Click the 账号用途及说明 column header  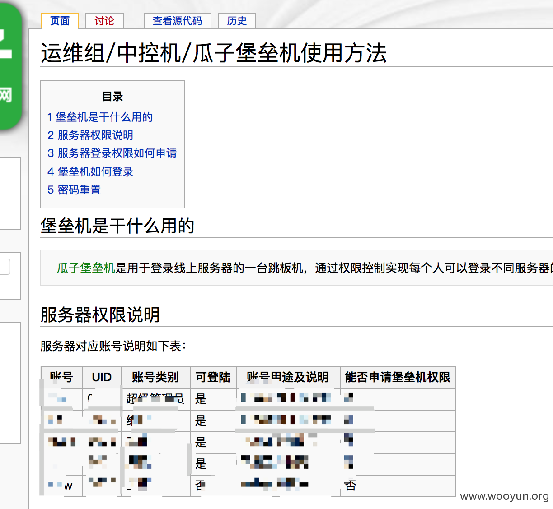pyautogui.click(x=288, y=377)
